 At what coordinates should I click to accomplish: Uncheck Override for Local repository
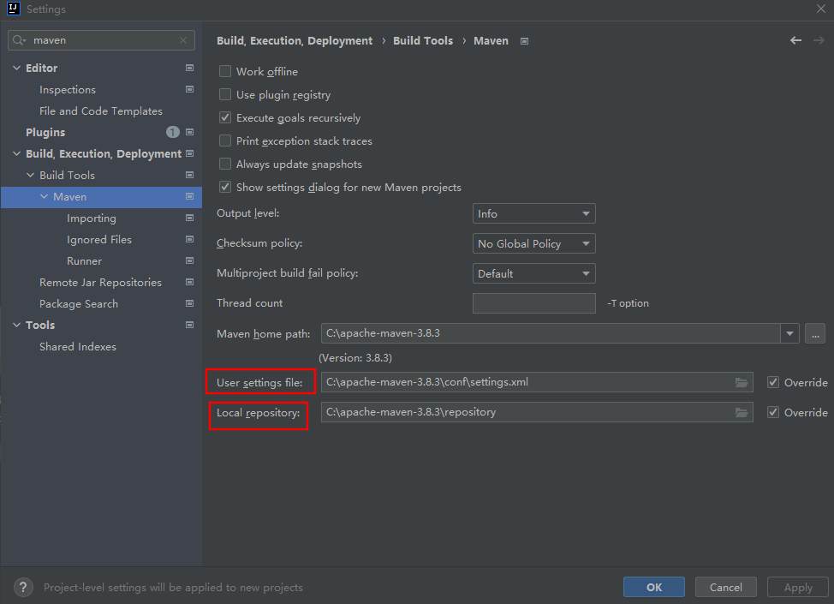point(773,412)
